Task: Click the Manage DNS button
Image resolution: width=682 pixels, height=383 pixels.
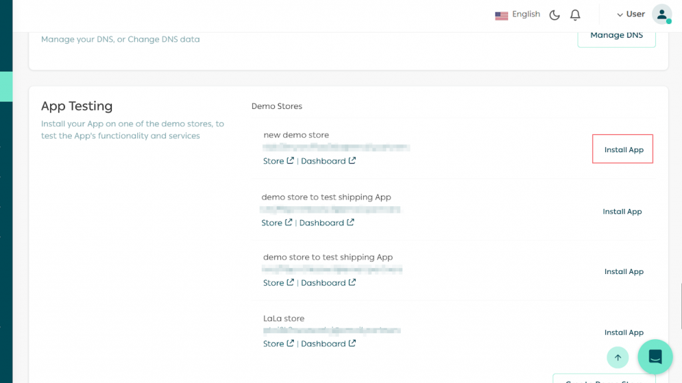Action: [x=616, y=35]
